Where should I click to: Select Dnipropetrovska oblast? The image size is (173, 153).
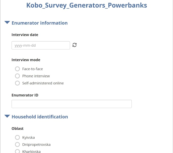tap(18, 145)
